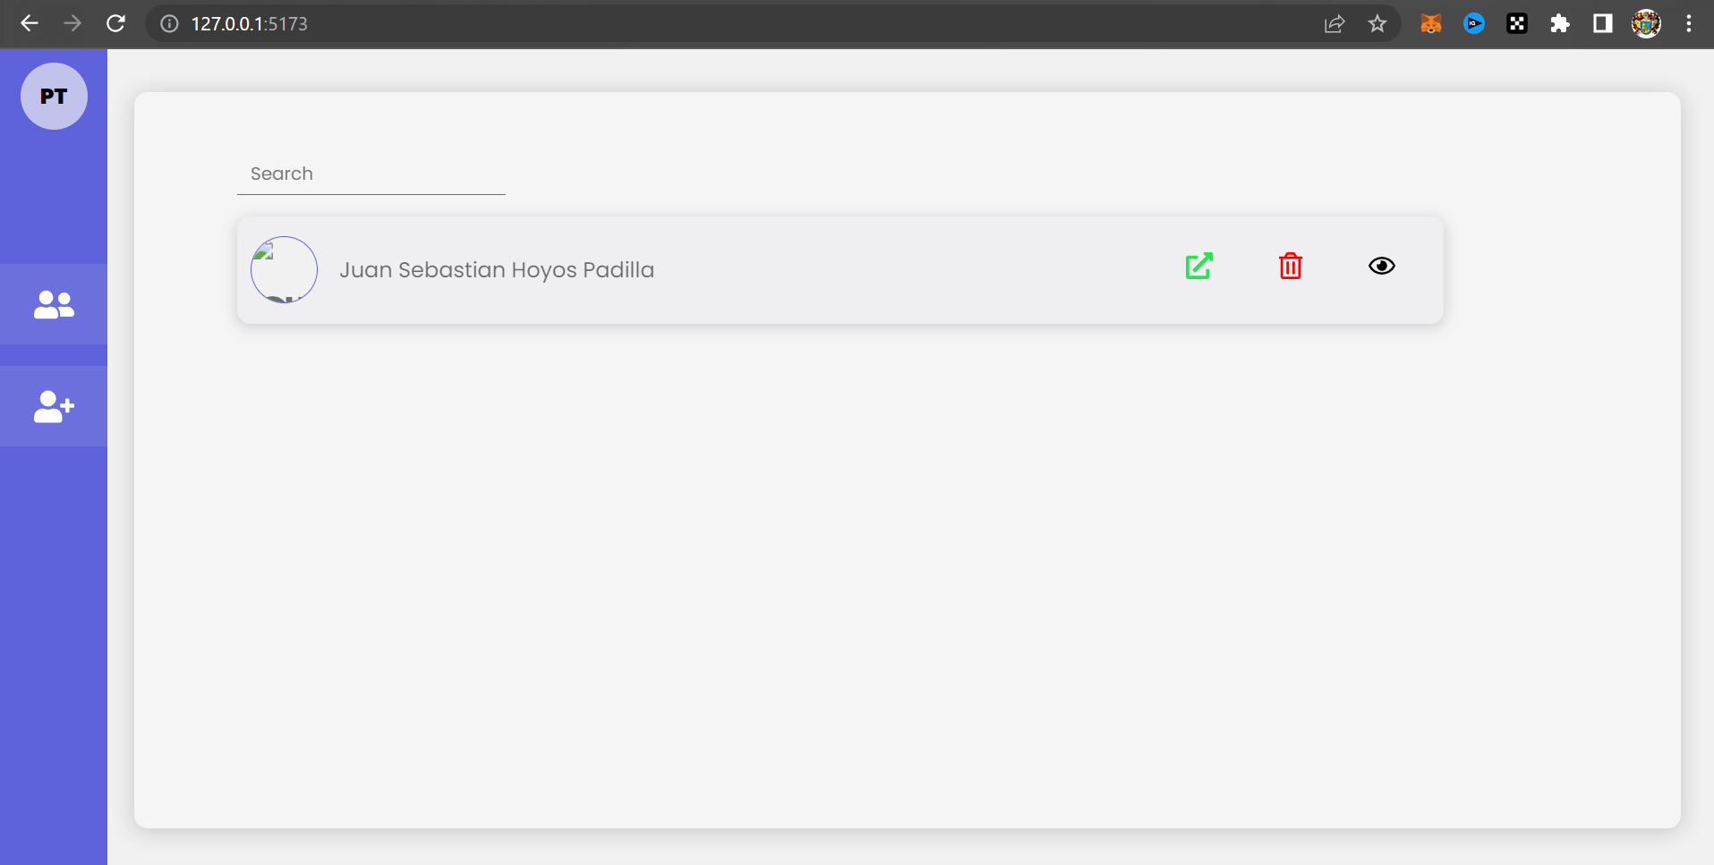Click the dice-patterned extension icon
The width and height of the screenshot is (1714, 865).
pyautogui.click(x=1516, y=23)
